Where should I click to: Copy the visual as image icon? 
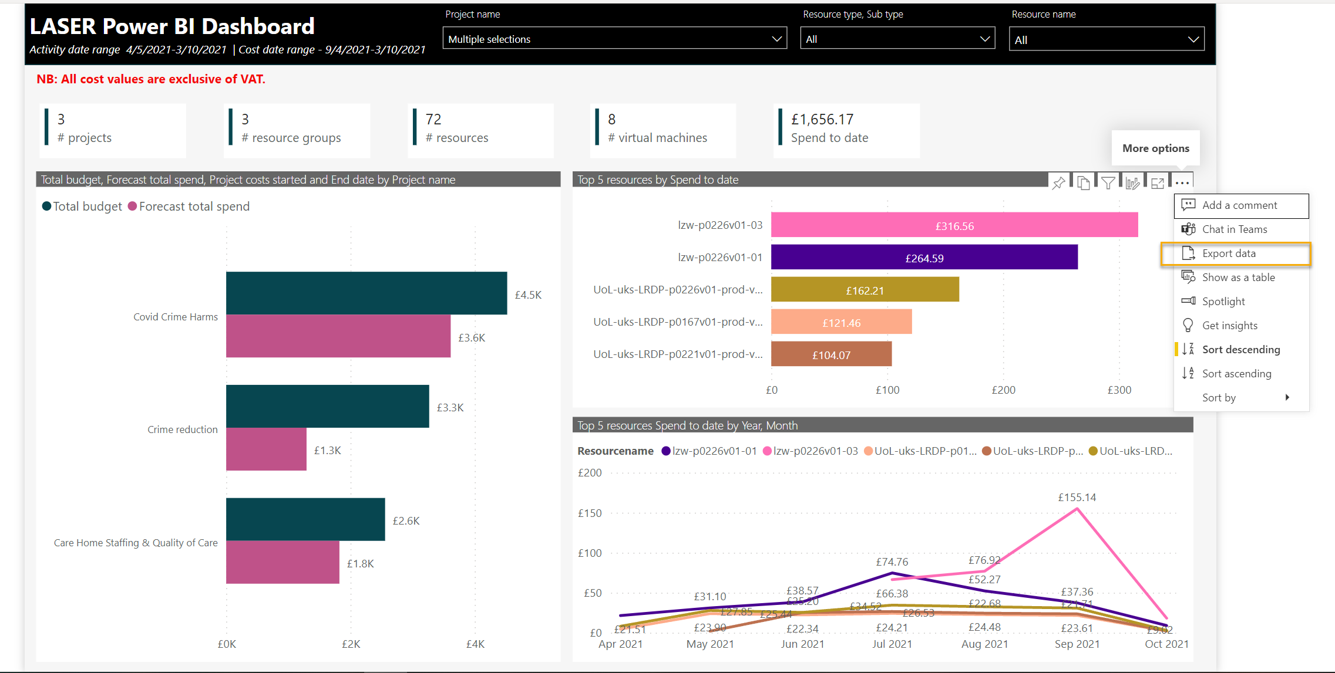(x=1084, y=183)
